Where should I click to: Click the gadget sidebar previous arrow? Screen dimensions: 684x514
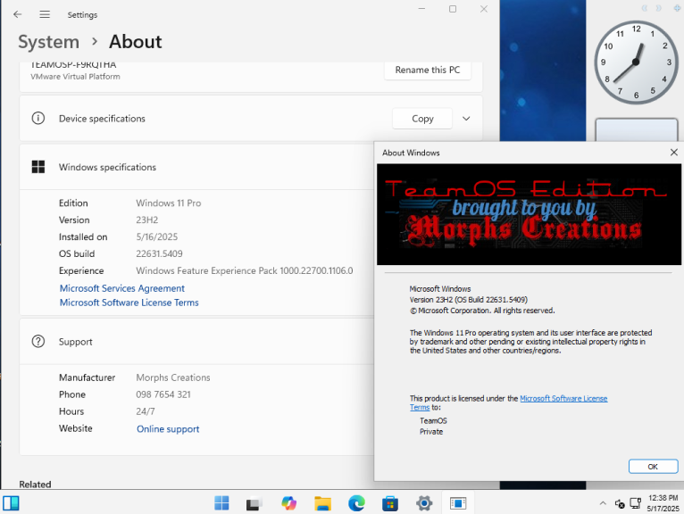(645, 8)
